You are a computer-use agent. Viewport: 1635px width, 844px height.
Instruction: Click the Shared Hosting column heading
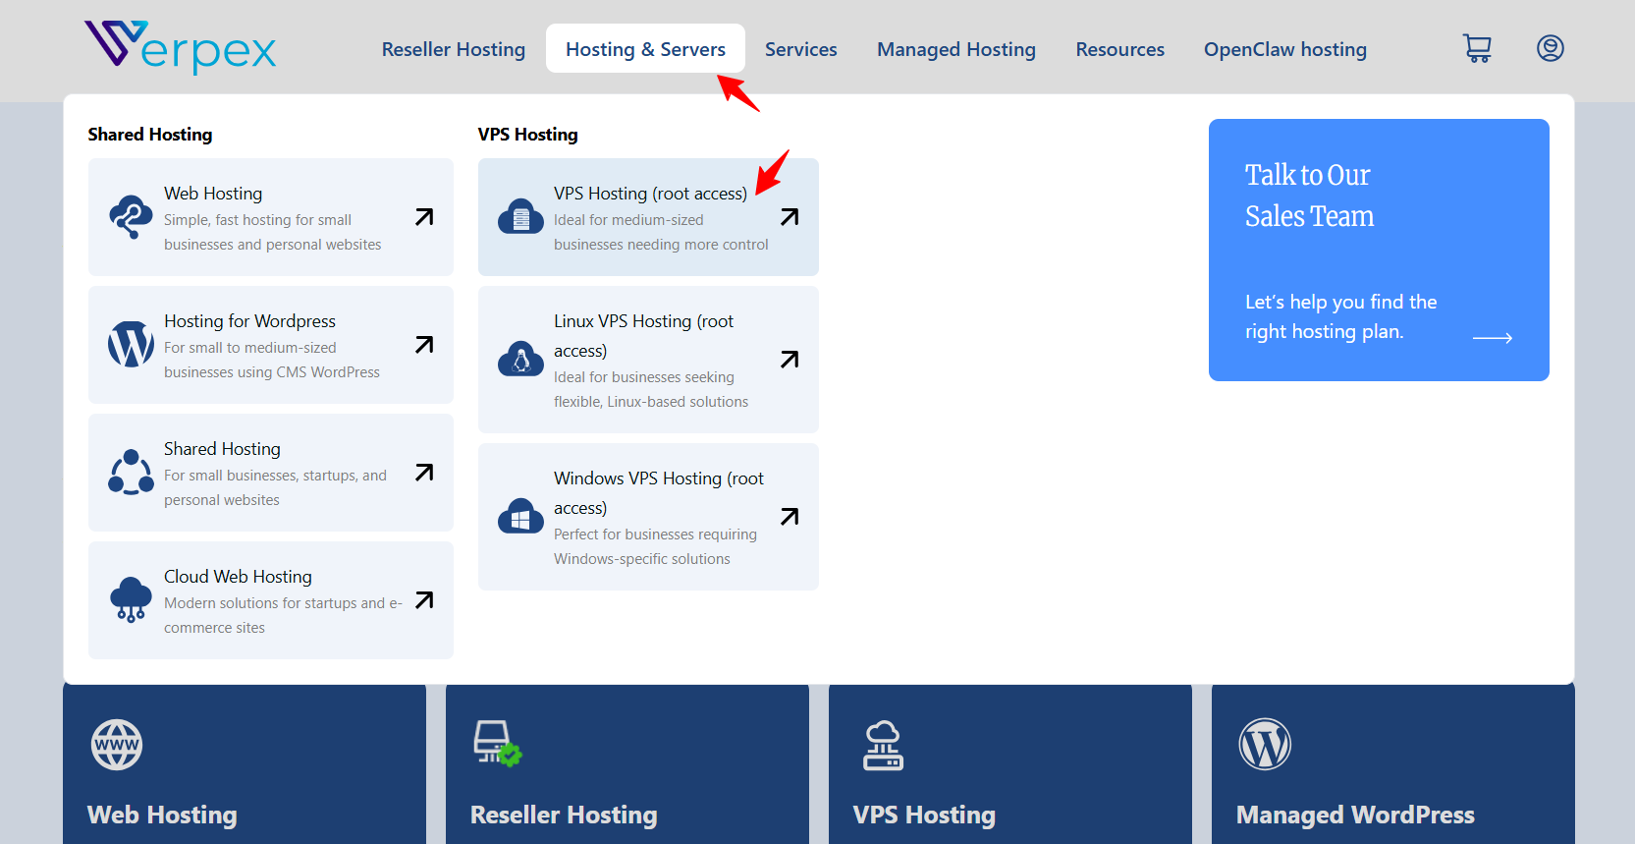click(x=149, y=135)
